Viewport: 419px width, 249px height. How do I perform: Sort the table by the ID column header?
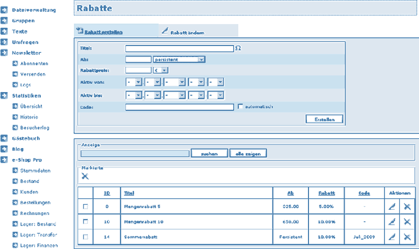point(107,193)
